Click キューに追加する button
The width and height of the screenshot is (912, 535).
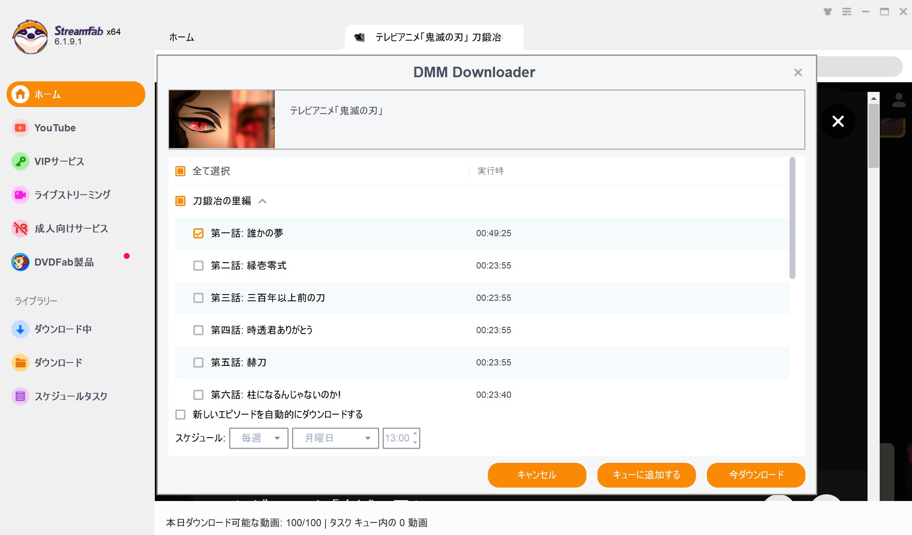tap(646, 475)
